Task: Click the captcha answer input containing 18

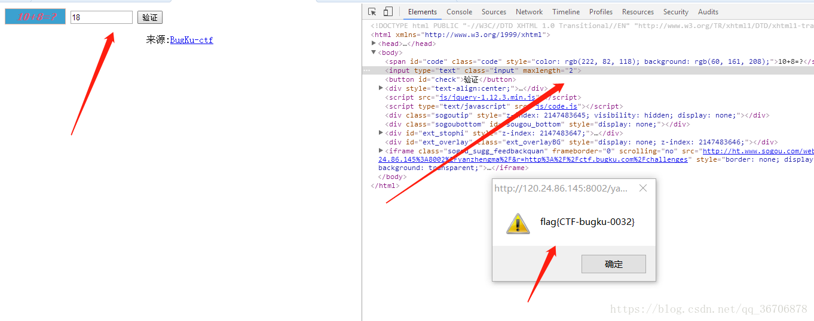Action: 102,17
